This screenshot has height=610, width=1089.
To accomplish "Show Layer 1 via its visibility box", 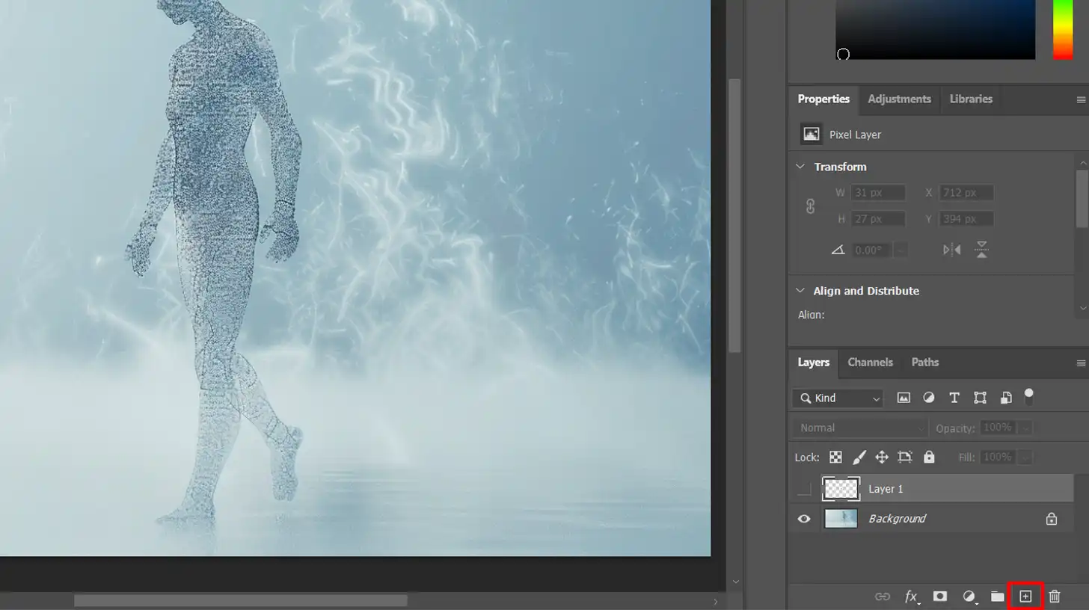I will pos(804,489).
